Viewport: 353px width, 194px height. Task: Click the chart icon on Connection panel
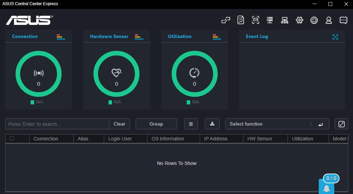pyautogui.click(x=61, y=37)
